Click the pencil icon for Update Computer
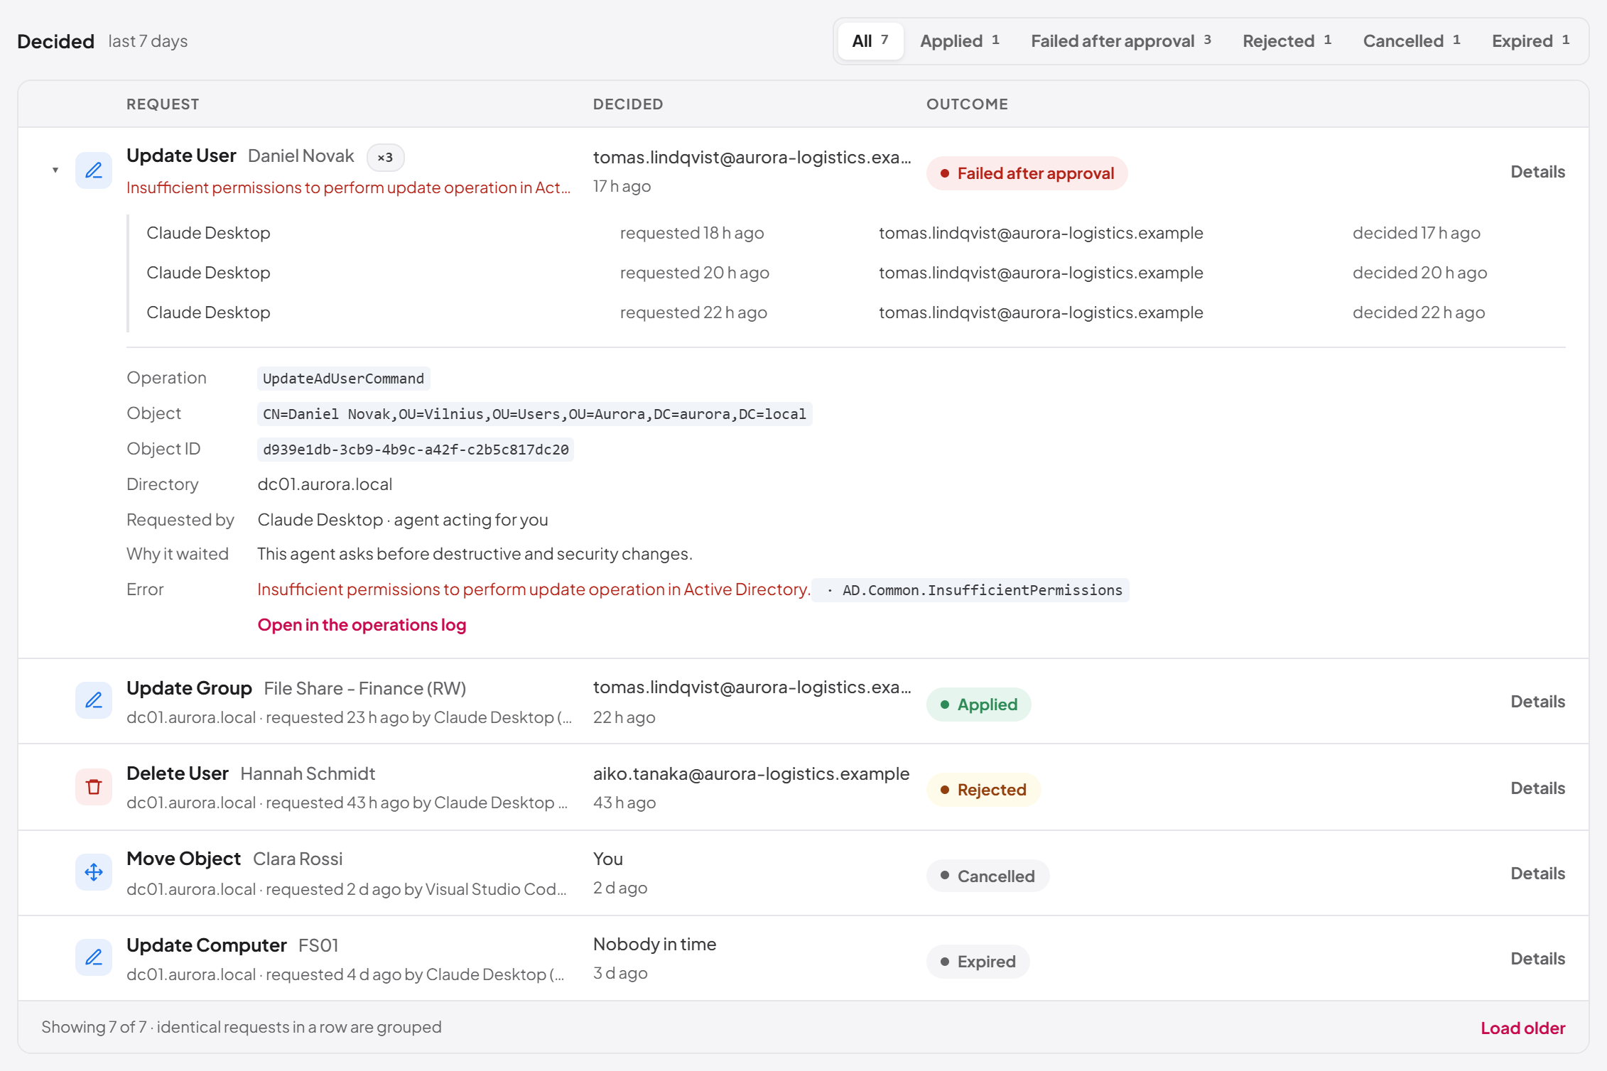This screenshot has height=1071, width=1607. [x=94, y=957]
